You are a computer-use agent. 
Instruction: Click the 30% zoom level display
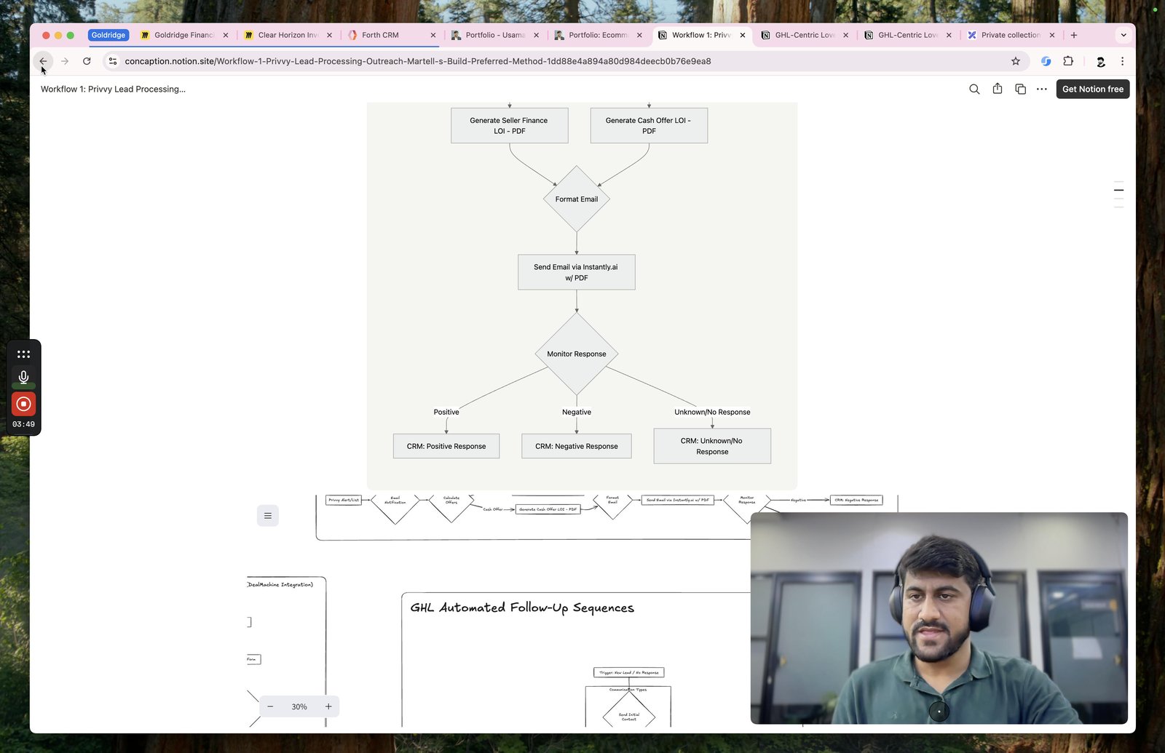coord(299,706)
